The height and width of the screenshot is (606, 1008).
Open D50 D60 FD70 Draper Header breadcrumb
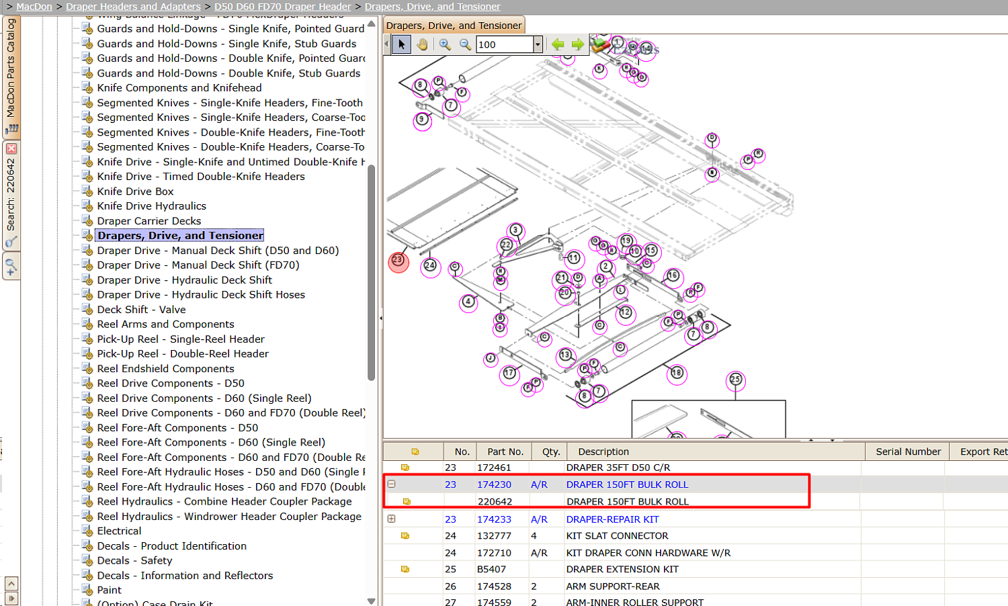tap(282, 7)
